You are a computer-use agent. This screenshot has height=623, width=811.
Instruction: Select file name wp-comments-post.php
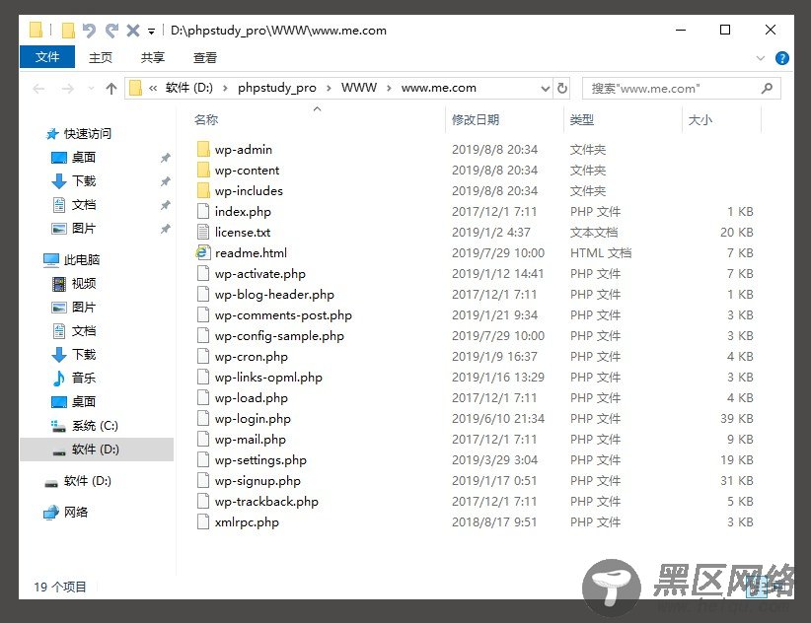pyautogui.click(x=283, y=315)
